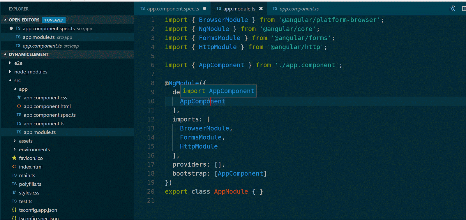Click the '@angular/platform-browser' string on line 1
Screen dimensions: 466x220
coord(329,20)
